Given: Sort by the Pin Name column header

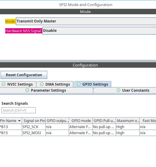Looking at the screenshot, I should [x=11, y=121].
